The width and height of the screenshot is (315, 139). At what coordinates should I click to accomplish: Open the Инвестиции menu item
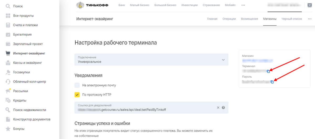click(190, 5)
